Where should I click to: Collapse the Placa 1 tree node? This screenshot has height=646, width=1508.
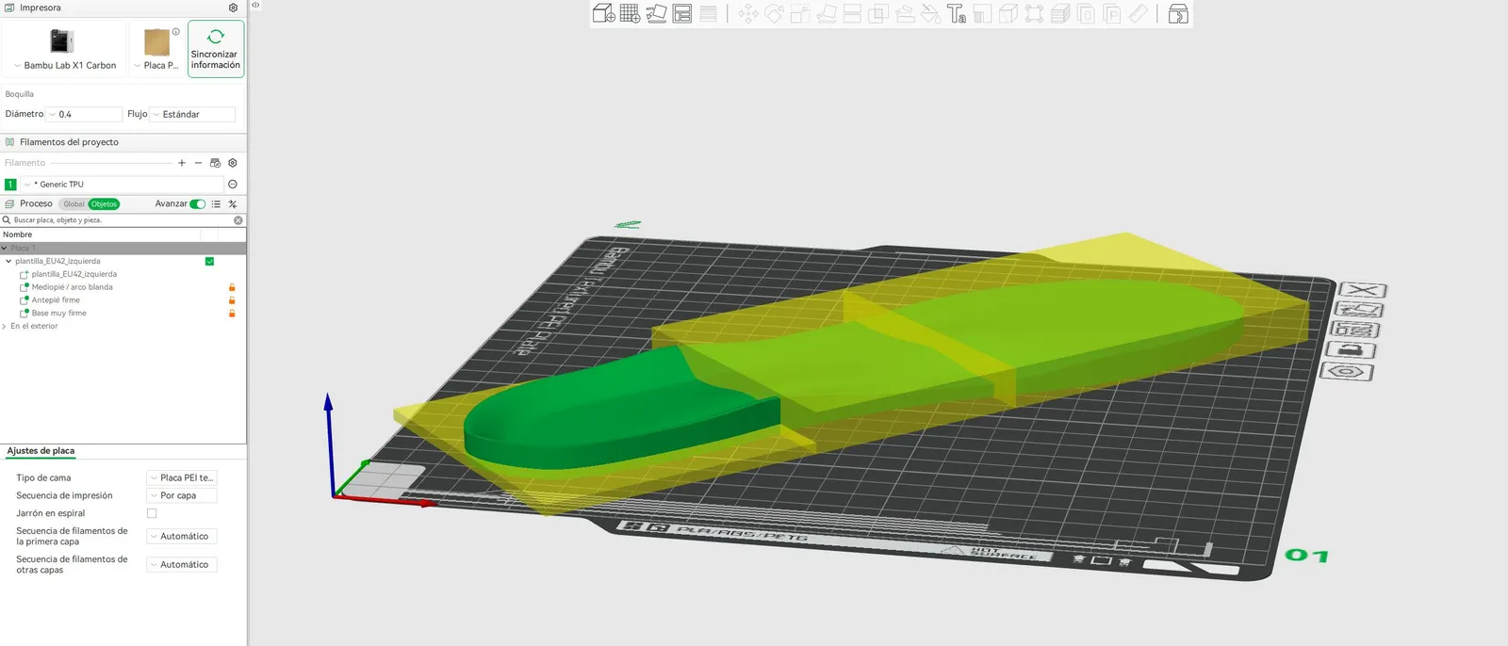click(x=4, y=249)
